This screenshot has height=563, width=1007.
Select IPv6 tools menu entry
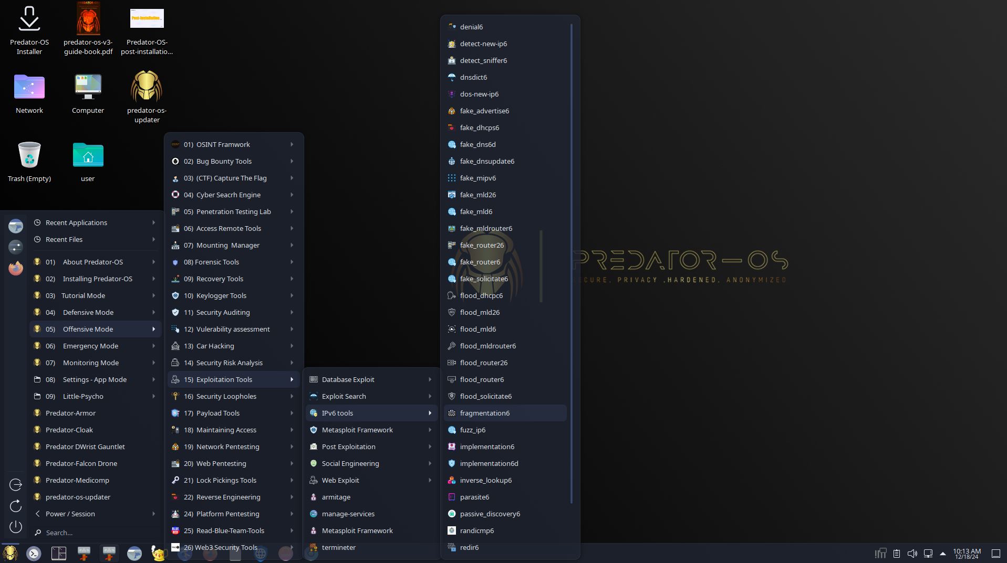click(371, 413)
